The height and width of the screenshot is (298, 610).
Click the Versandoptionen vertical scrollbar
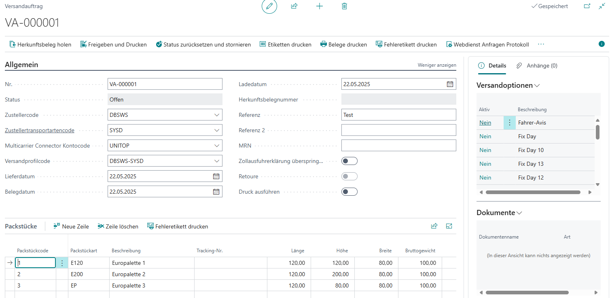click(597, 132)
